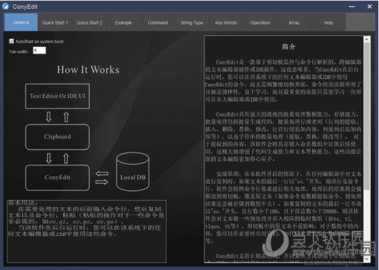
Task: Click the introduction panel scrollbar thumb
Action: [367, 116]
